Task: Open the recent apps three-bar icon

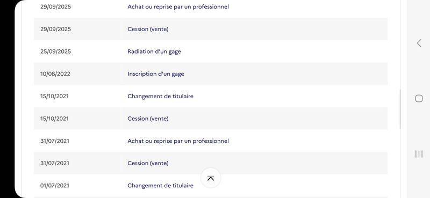Action: (x=419, y=154)
